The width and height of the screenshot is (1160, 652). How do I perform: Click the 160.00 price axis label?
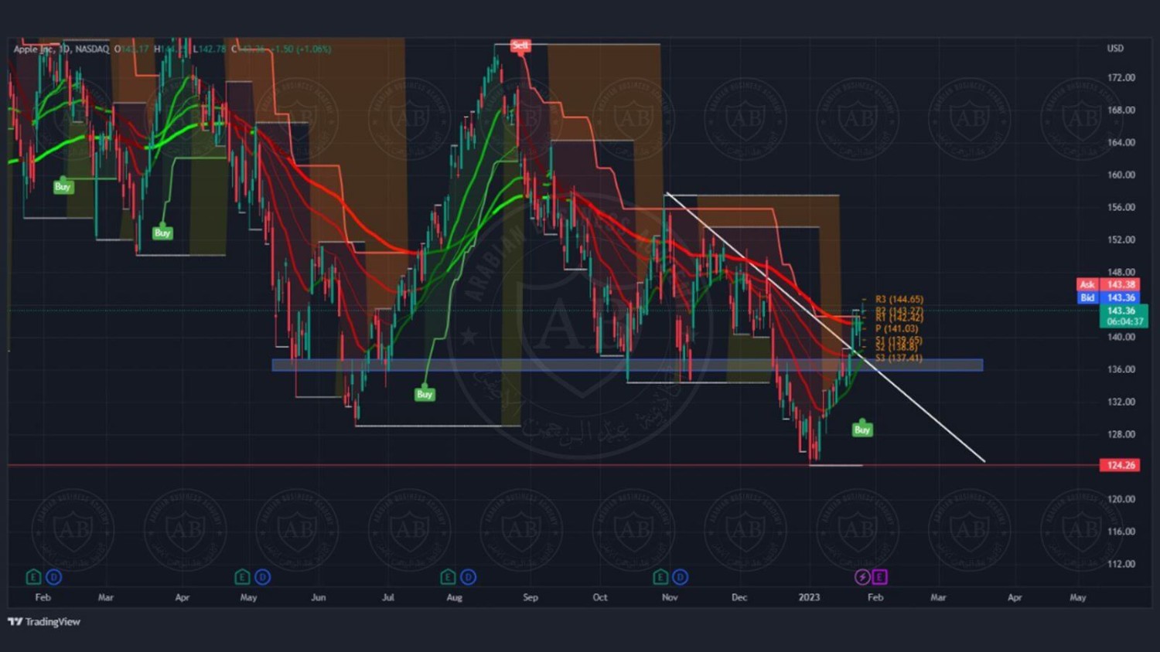click(1121, 175)
